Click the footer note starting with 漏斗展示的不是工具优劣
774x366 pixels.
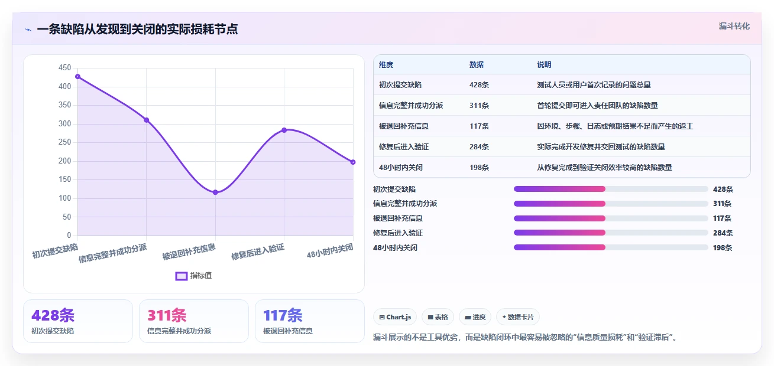[525, 338]
